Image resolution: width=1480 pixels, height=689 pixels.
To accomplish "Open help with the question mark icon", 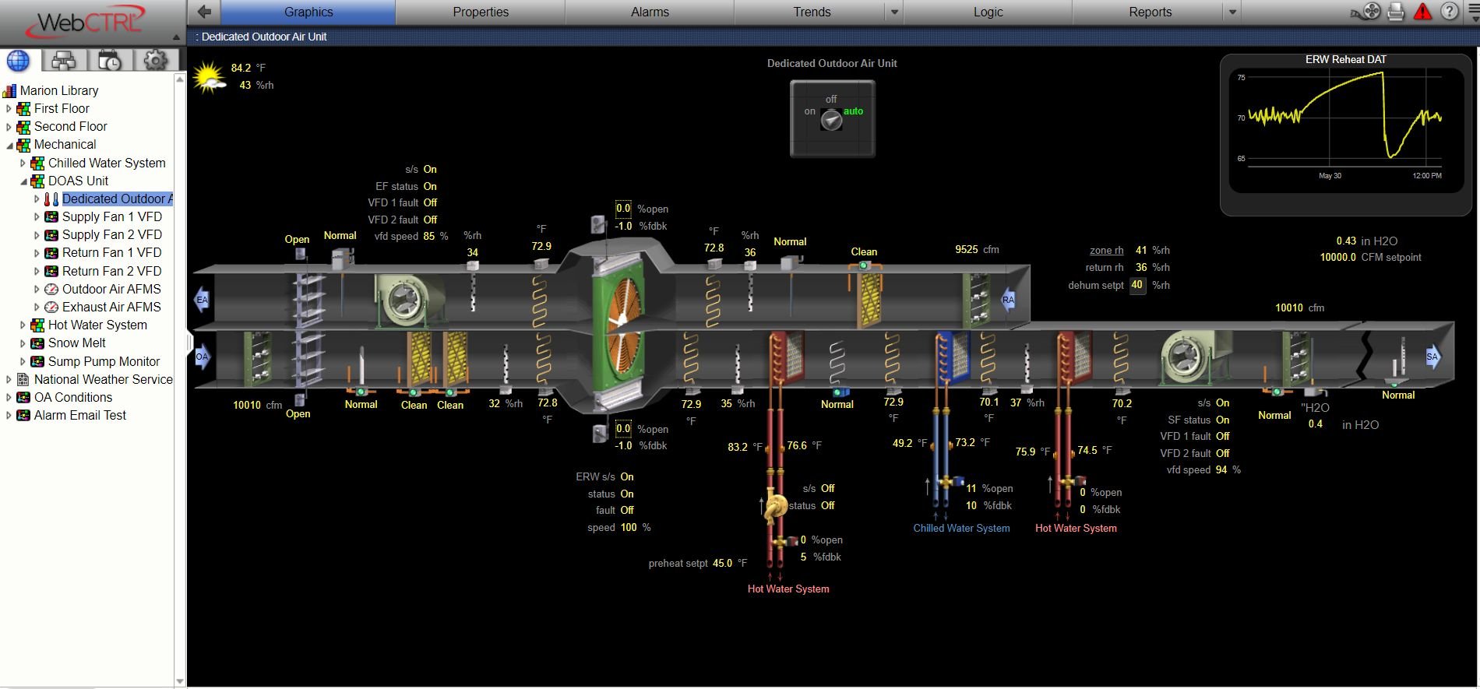I will click(x=1449, y=12).
